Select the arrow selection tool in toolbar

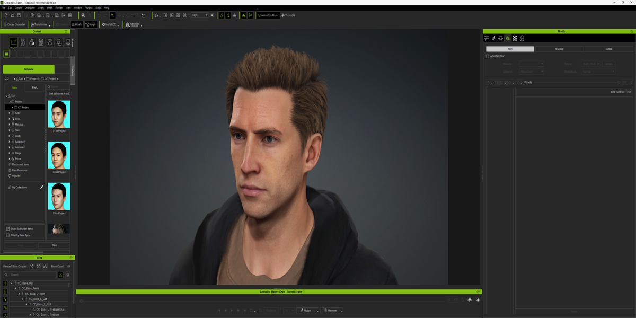pos(112,15)
